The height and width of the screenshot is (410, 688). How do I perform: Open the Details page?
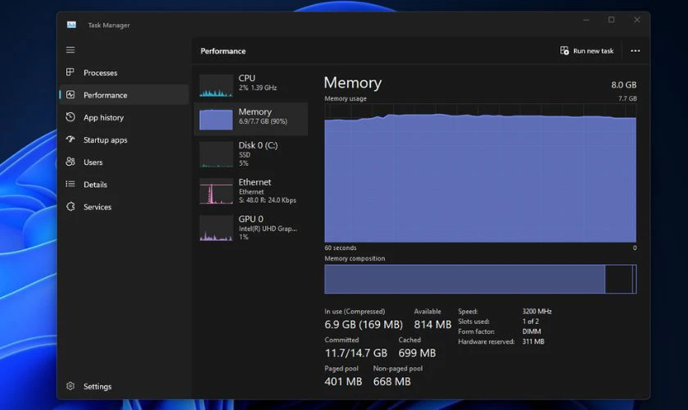(x=95, y=184)
